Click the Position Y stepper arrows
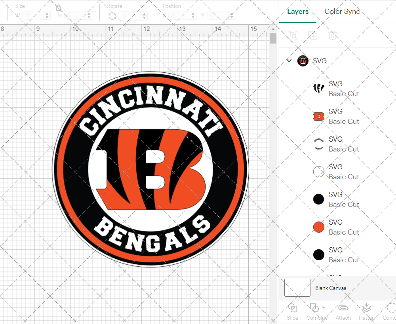The width and height of the screenshot is (396, 324). click(x=232, y=16)
